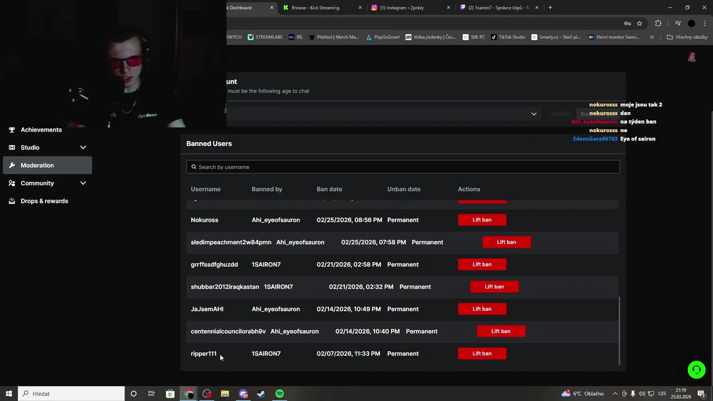
Task: Close the Browse - Kick Streaming tab
Action: click(360, 8)
